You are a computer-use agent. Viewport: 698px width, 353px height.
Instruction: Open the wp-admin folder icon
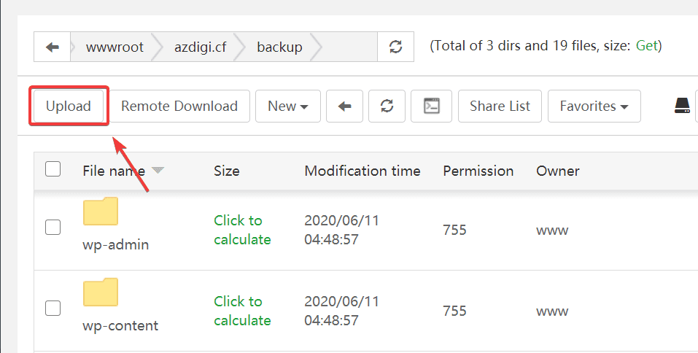tap(101, 212)
